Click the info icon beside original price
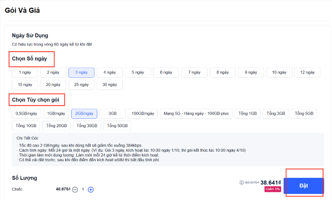The width and height of the screenshot is (332, 200). pos(241,182)
